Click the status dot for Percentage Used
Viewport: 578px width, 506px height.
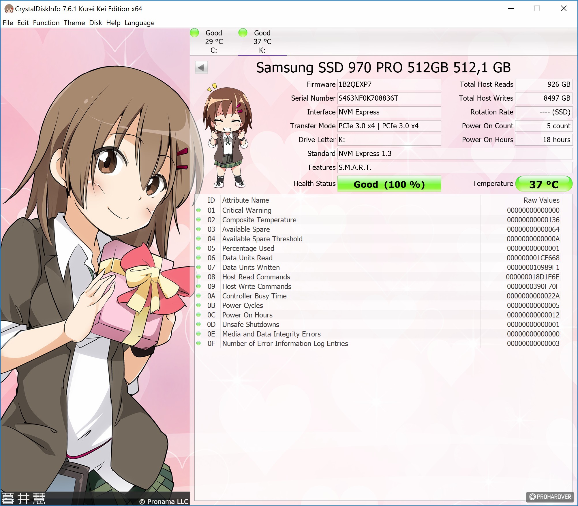[198, 248]
